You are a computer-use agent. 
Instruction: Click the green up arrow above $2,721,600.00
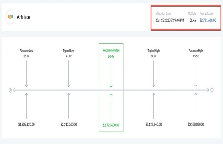coord(111,106)
